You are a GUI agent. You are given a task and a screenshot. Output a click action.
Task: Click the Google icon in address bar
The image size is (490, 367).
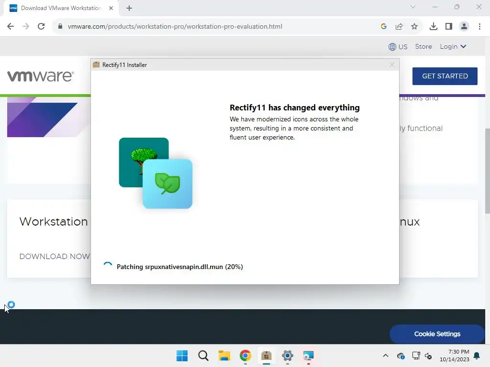pos(384,27)
